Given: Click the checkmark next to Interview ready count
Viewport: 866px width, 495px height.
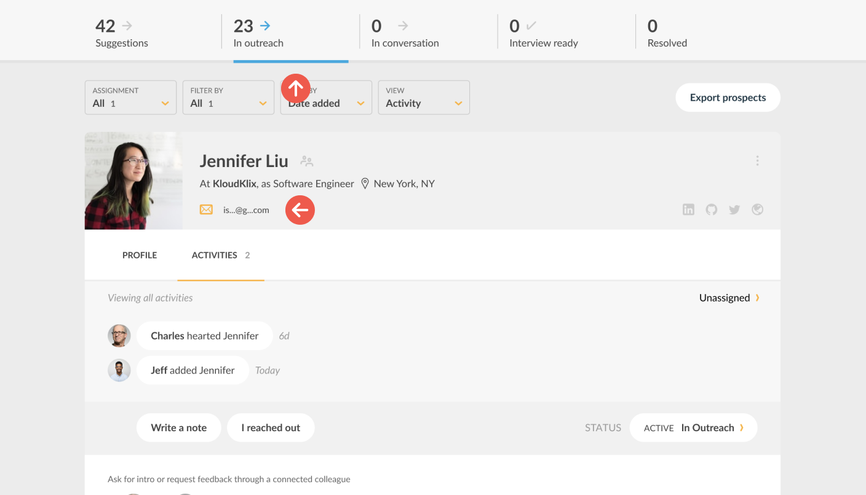Looking at the screenshot, I should 531,26.
